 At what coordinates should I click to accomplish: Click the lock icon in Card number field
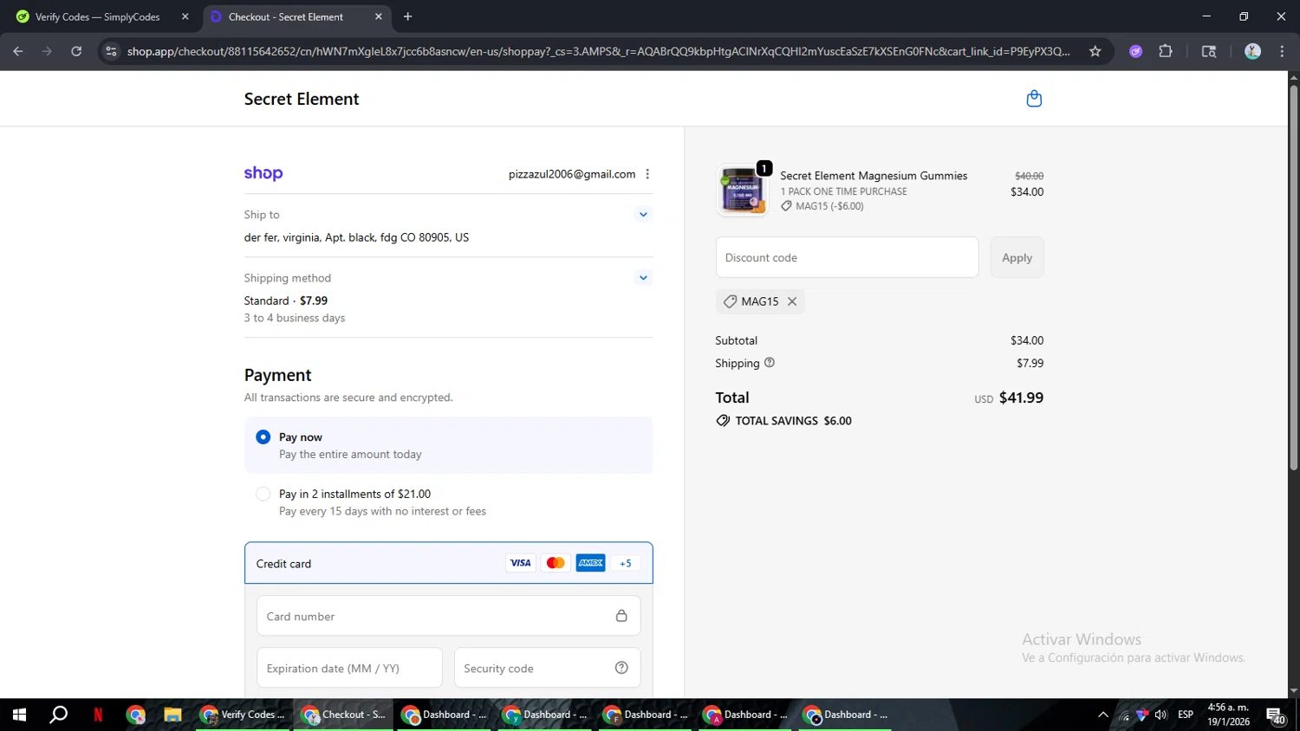coord(621,616)
